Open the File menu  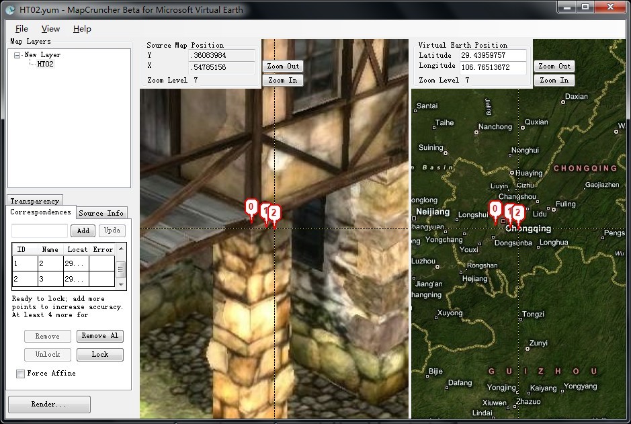pyautogui.click(x=22, y=29)
